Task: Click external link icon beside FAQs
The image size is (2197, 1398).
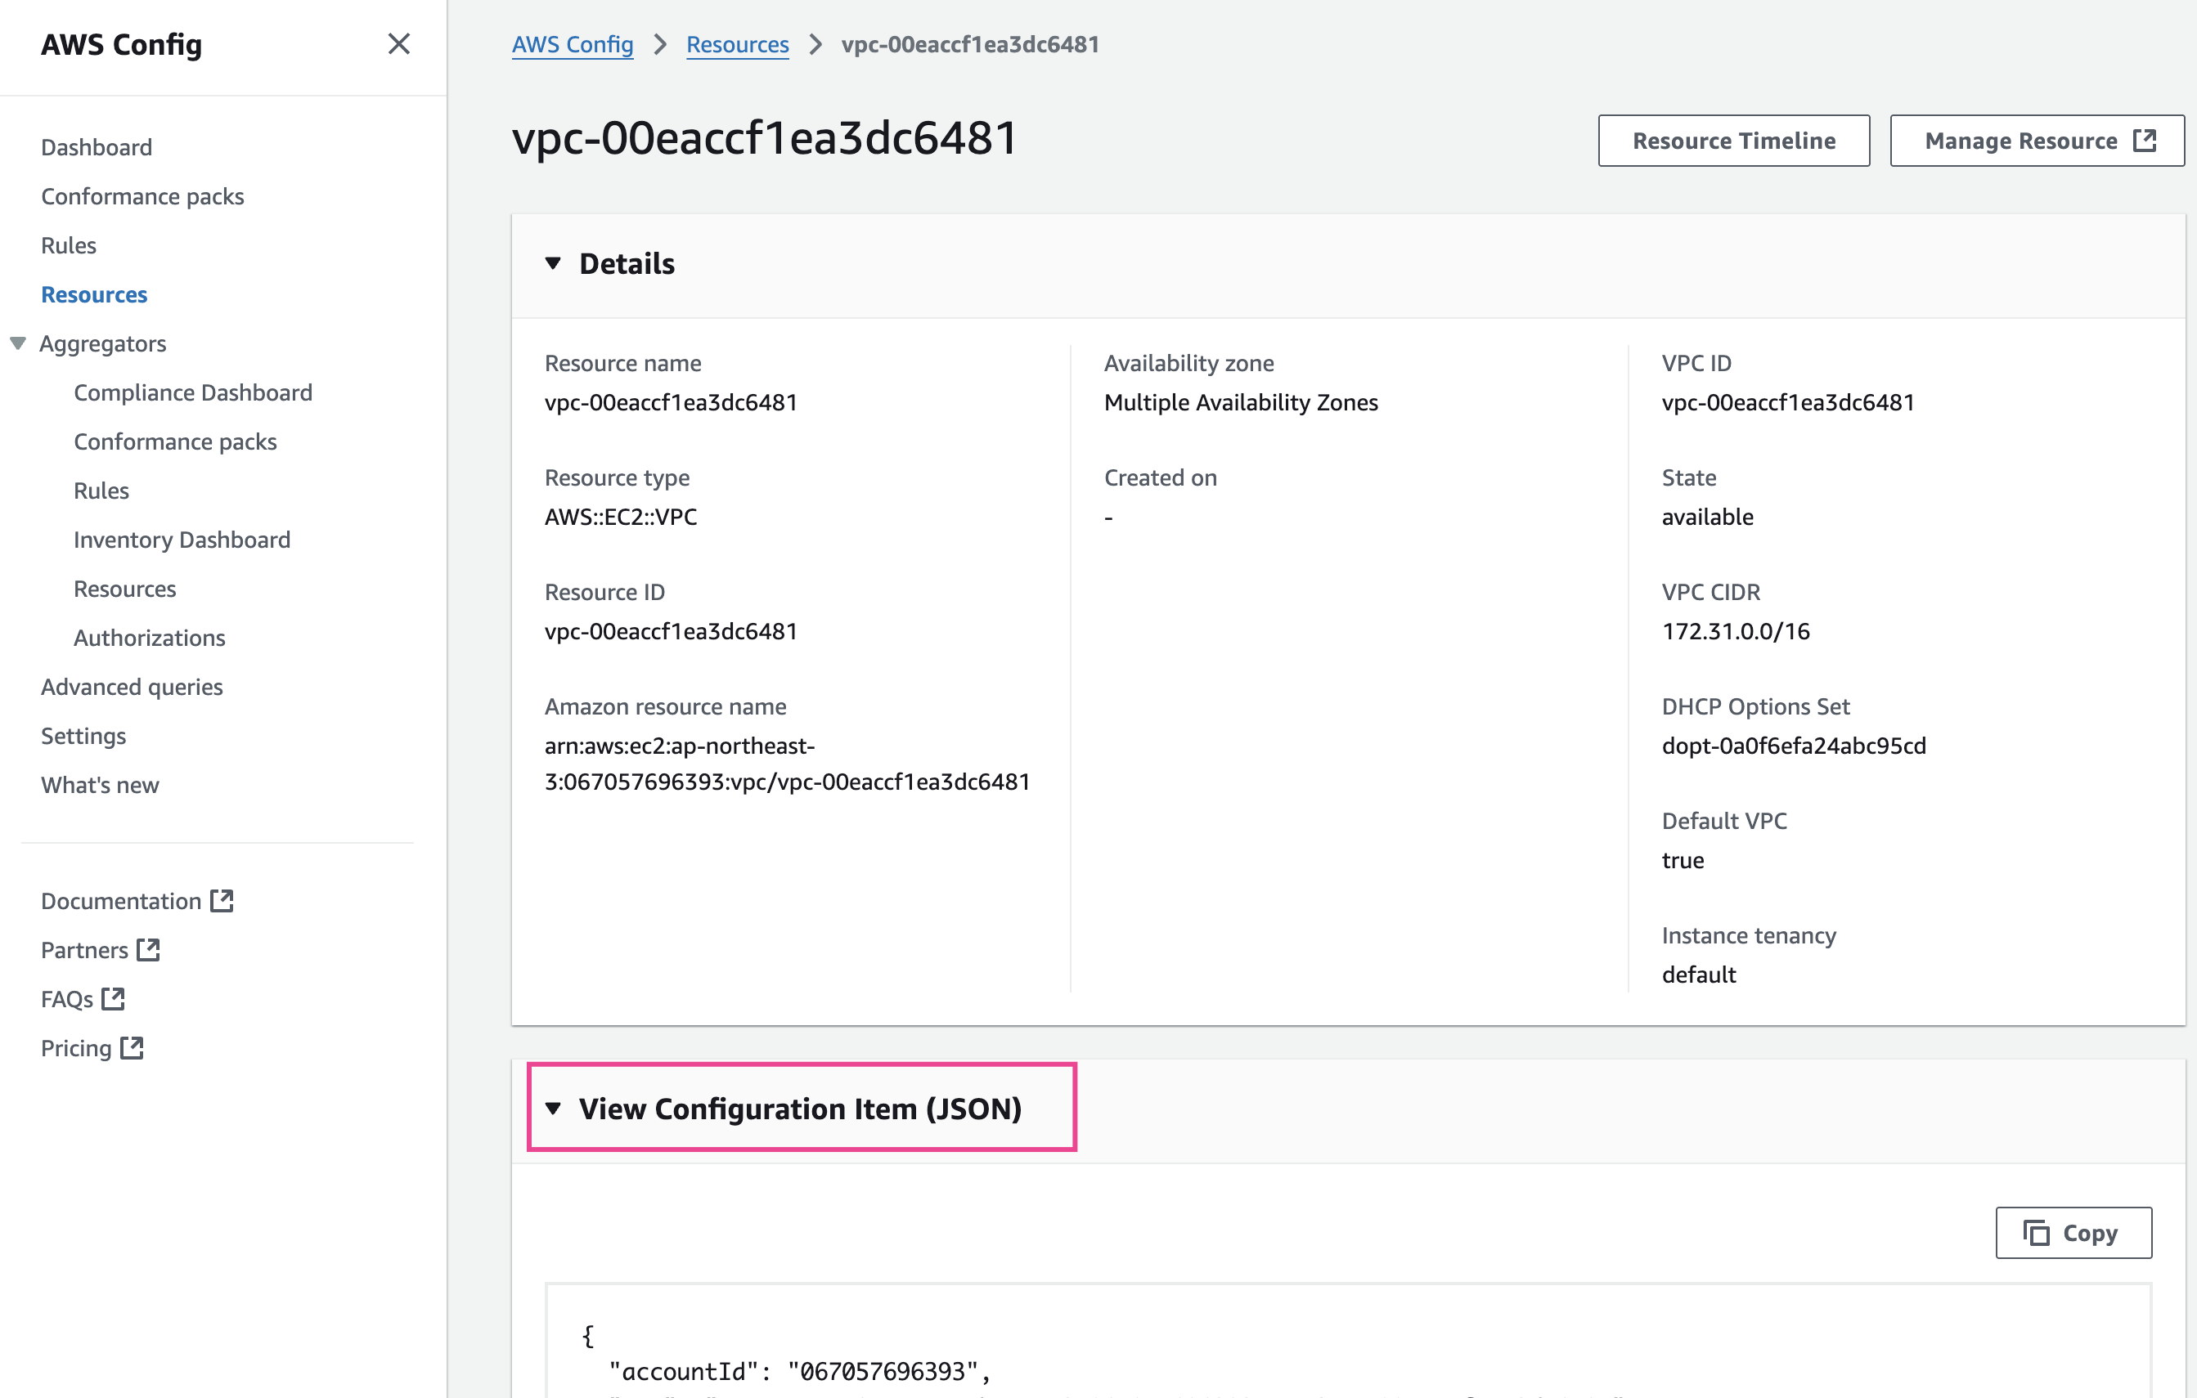Action: tap(113, 998)
